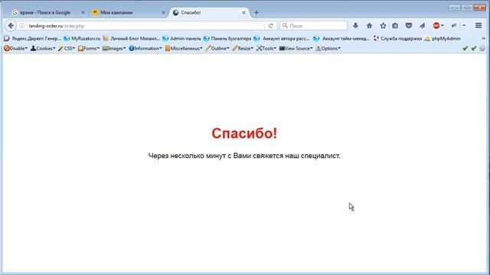Open the Яндекс.Директ bookmark

(x=32, y=38)
